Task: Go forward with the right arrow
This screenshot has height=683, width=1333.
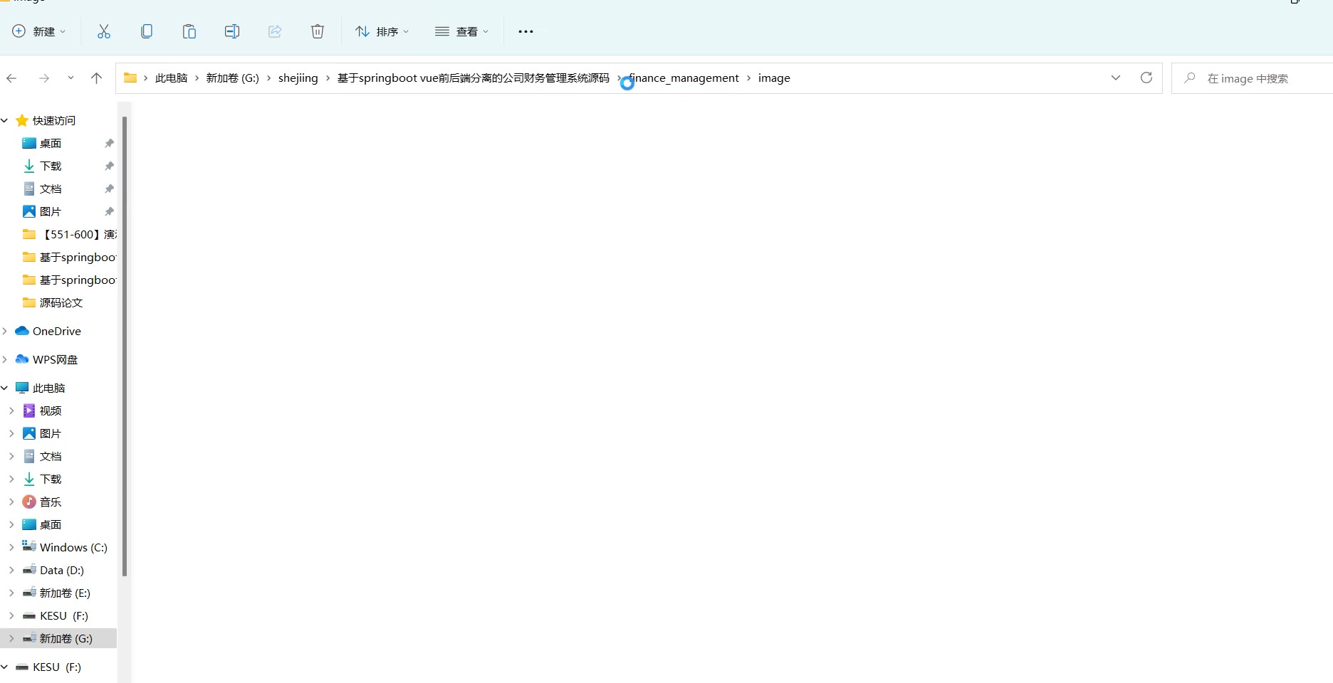Action: tap(44, 78)
